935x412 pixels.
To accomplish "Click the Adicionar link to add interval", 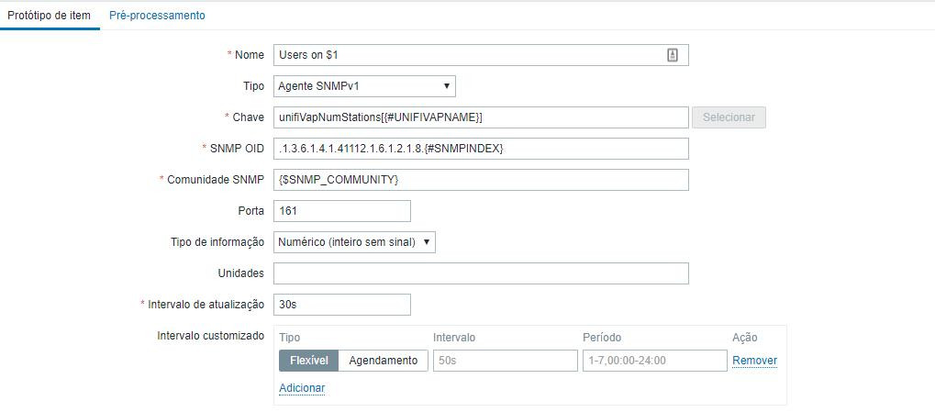I will (x=302, y=388).
